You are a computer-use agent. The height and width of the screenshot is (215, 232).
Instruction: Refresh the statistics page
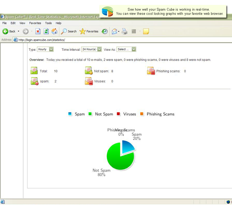pyautogui.click(x=46, y=31)
